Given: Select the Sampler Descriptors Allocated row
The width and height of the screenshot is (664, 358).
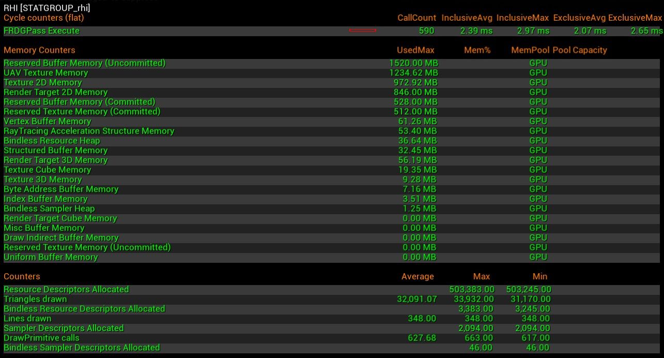Looking at the screenshot, I should click(x=332, y=329).
